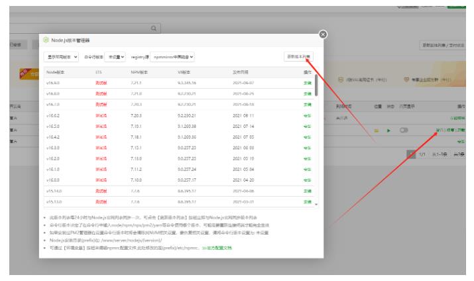Open the 命令行版本 dropdown showing 未设置
This screenshot has height=281, width=474.
115,57
